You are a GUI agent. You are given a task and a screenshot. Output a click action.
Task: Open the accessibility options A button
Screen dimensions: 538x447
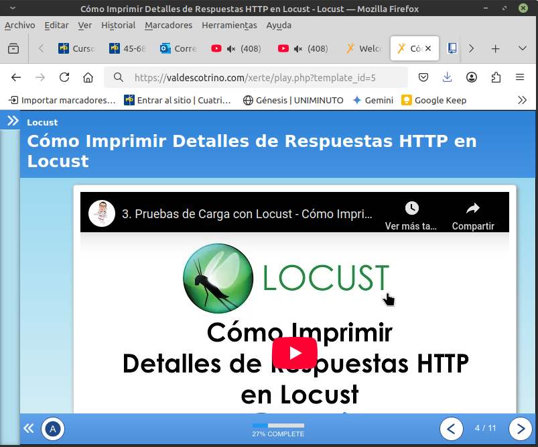(x=53, y=429)
